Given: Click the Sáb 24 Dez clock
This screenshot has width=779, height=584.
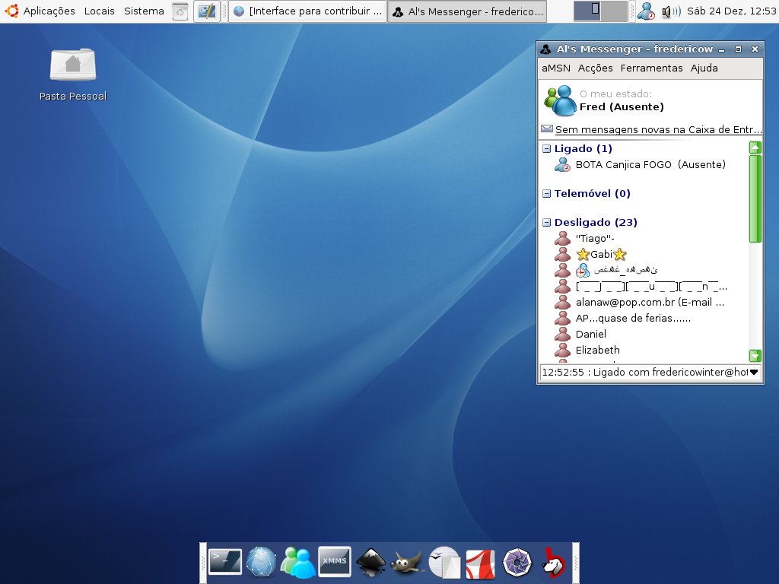Looking at the screenshot, I should [731, 11].
